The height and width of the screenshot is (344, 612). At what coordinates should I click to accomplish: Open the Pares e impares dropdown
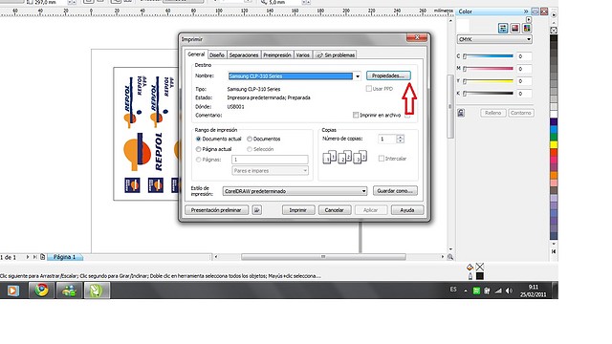click(305, 170)
